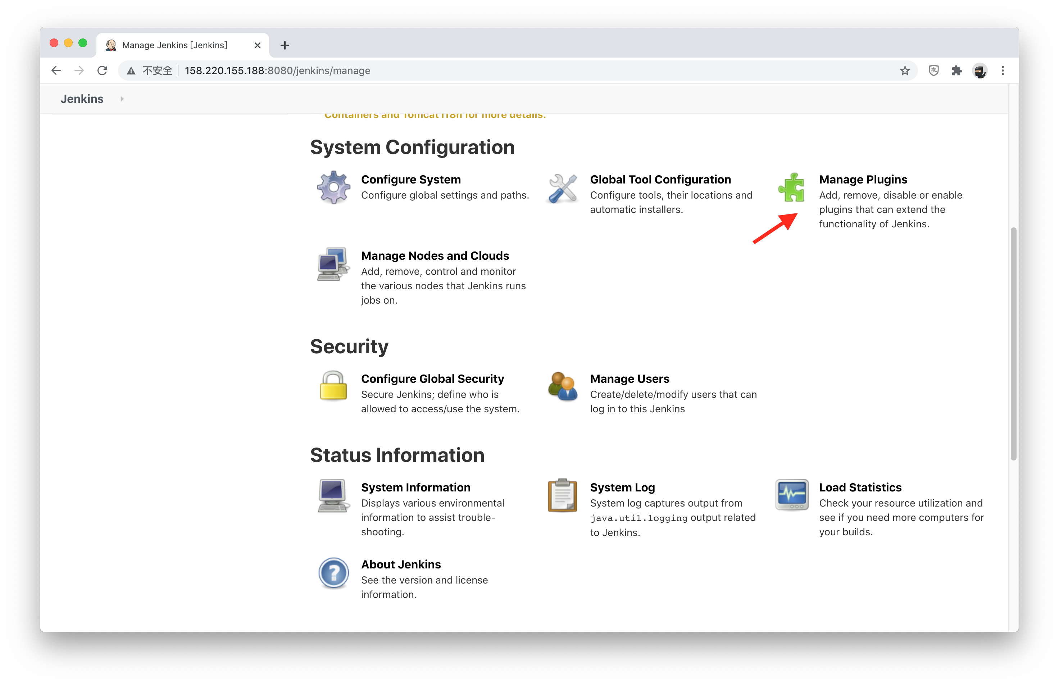Open the browser extensions puzzle icon
The image size is (1059, 685).
956,70
